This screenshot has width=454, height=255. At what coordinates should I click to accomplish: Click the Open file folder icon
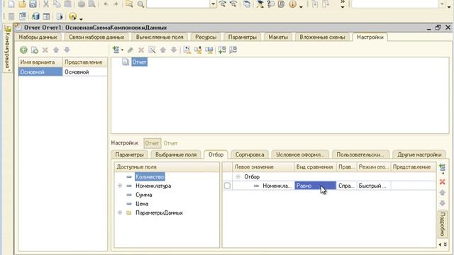tap(22, 4)
